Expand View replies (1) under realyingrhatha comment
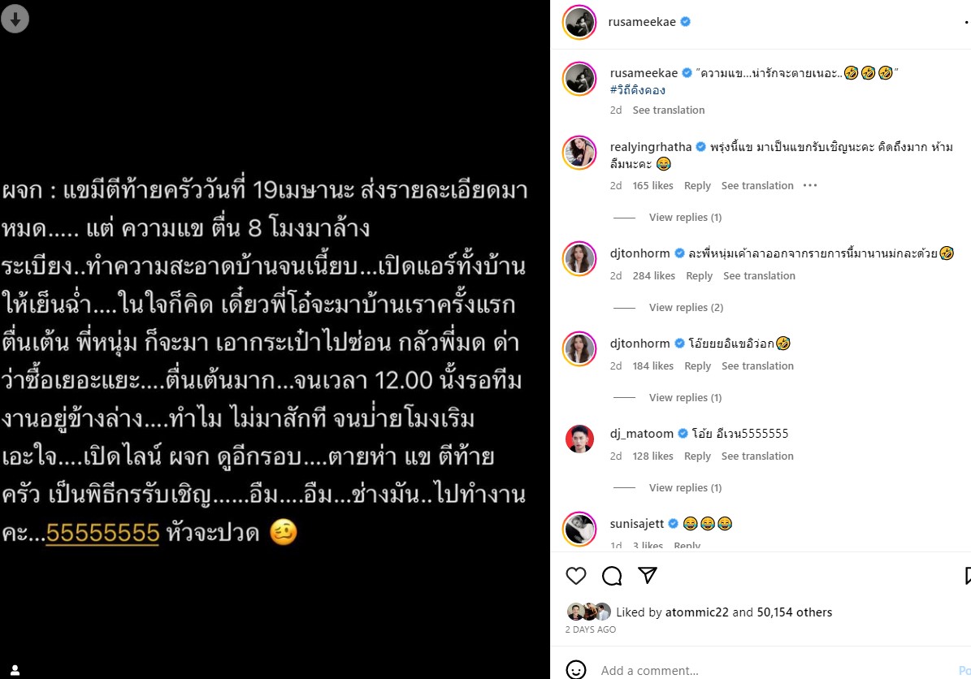The width and height of the screenshot is (971, 679). pos(685,217)
